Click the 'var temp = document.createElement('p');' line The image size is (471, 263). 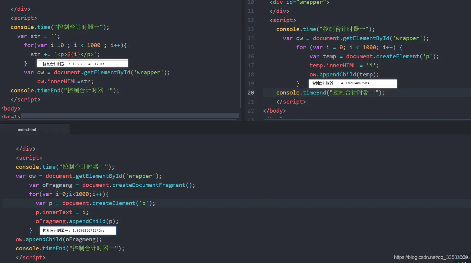[x=374, y=56]
